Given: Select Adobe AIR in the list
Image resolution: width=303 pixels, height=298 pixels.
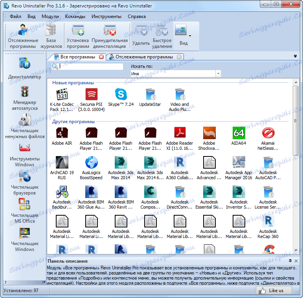Looking at the screenshot, I should click(x=62, y=136).
